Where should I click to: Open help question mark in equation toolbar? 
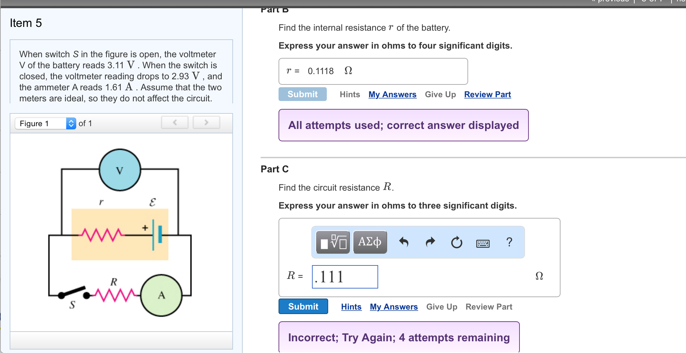pyautogui.click(x=509, y=242)
